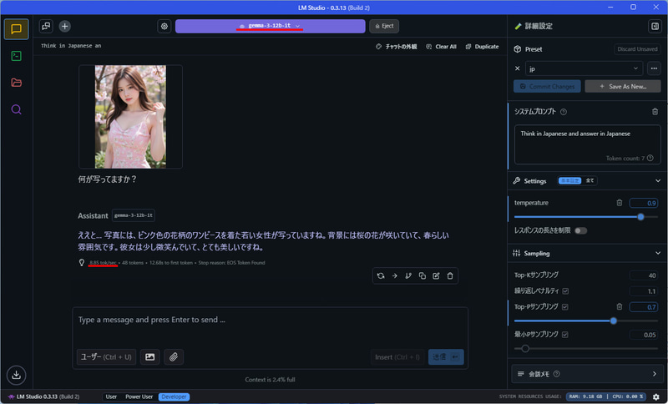Edit the temperature value field
668x404 pixels.
(x=644, y=203)
